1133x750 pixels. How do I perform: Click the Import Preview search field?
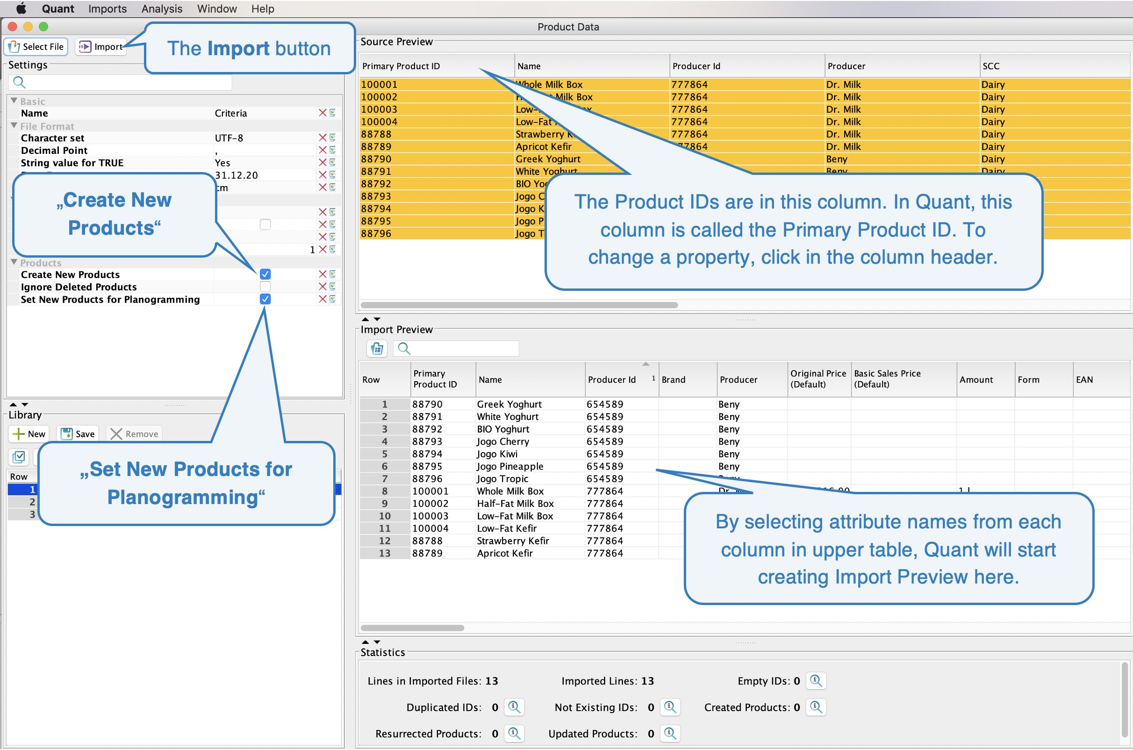coord(456,349)
